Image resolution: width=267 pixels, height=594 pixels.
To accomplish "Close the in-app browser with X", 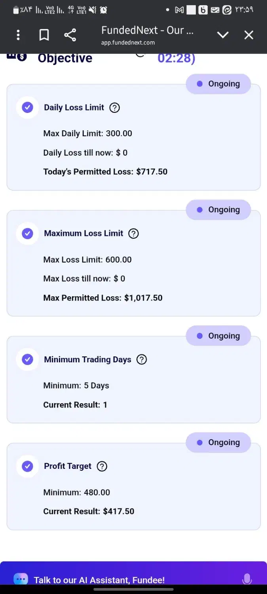I will 249,35.
